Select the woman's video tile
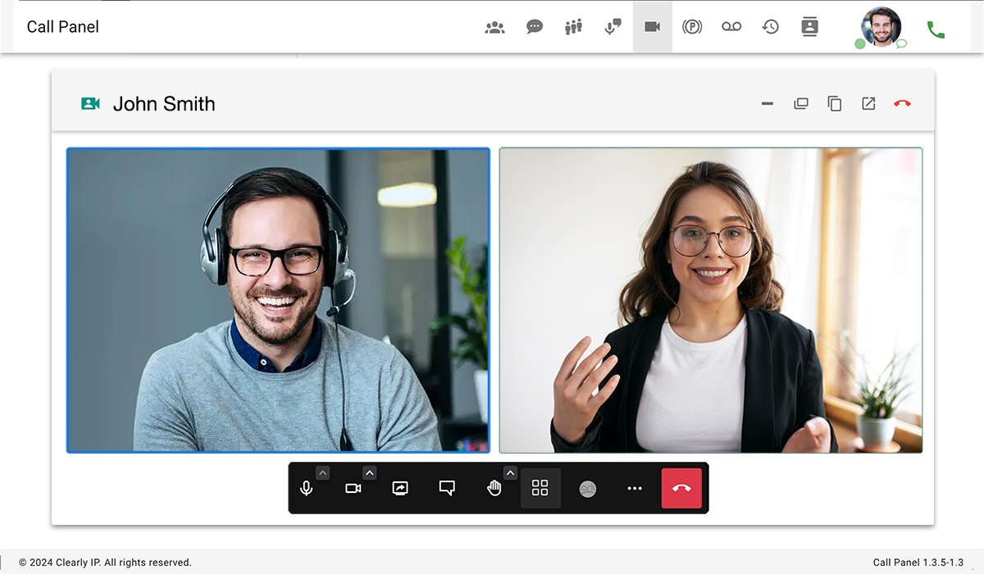This screenshot has height=574, width=984. click(x=710, y=300)
